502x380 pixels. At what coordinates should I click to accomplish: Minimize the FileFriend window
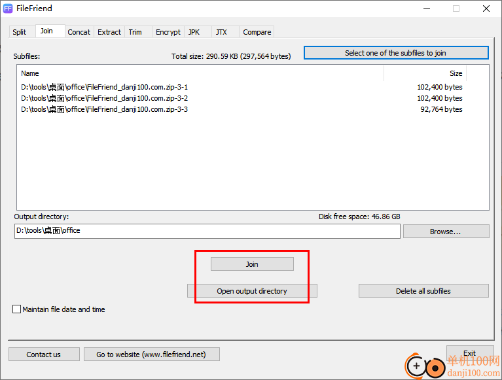click(x=427, y=9)
